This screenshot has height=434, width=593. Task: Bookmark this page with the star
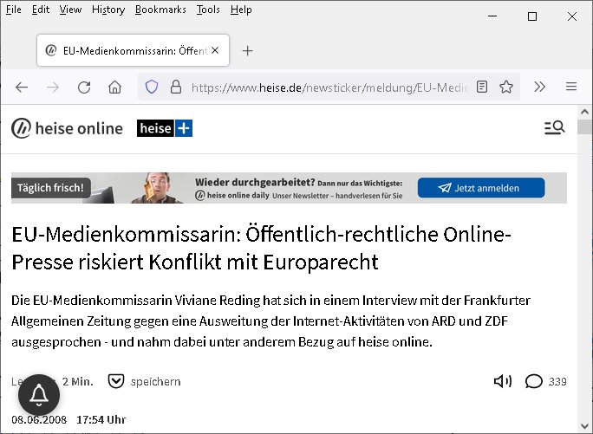506,87
